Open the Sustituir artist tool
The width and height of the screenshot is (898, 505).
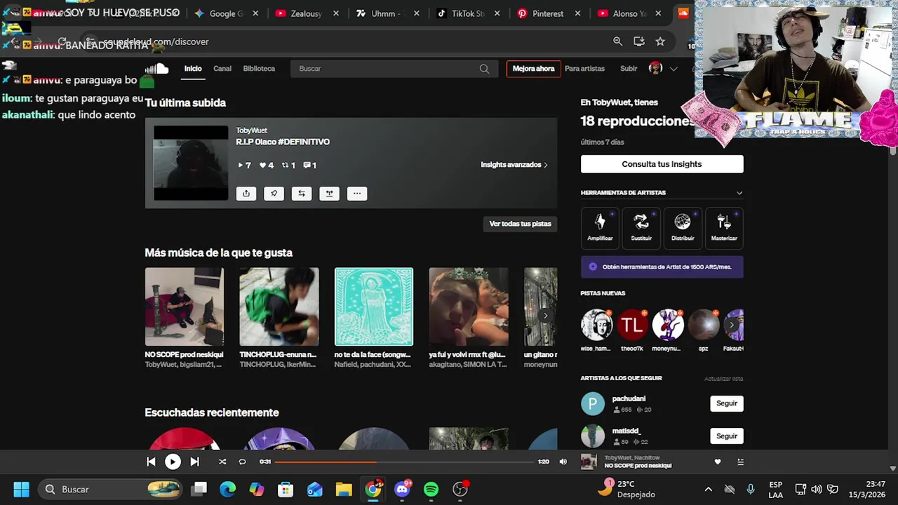pyautogui.click(x=641, y=228)
